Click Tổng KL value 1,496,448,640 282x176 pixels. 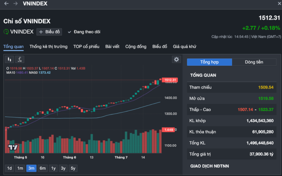click(260, 143)
